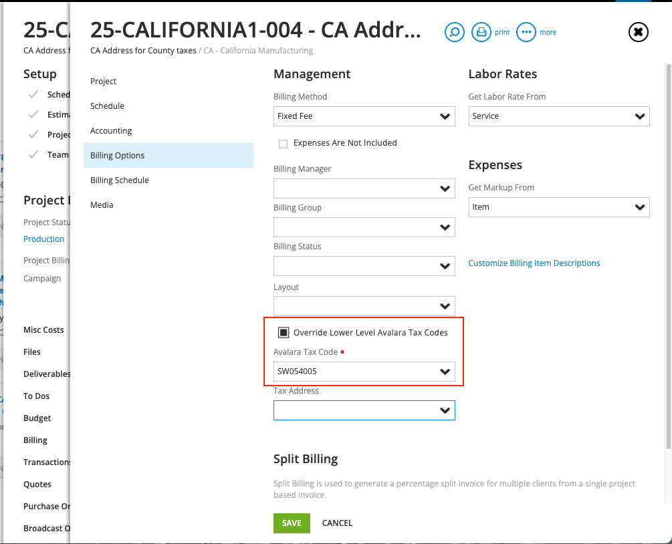Open the Media section
The height and width of the screenshot is (544, 672).
[169, 205]
